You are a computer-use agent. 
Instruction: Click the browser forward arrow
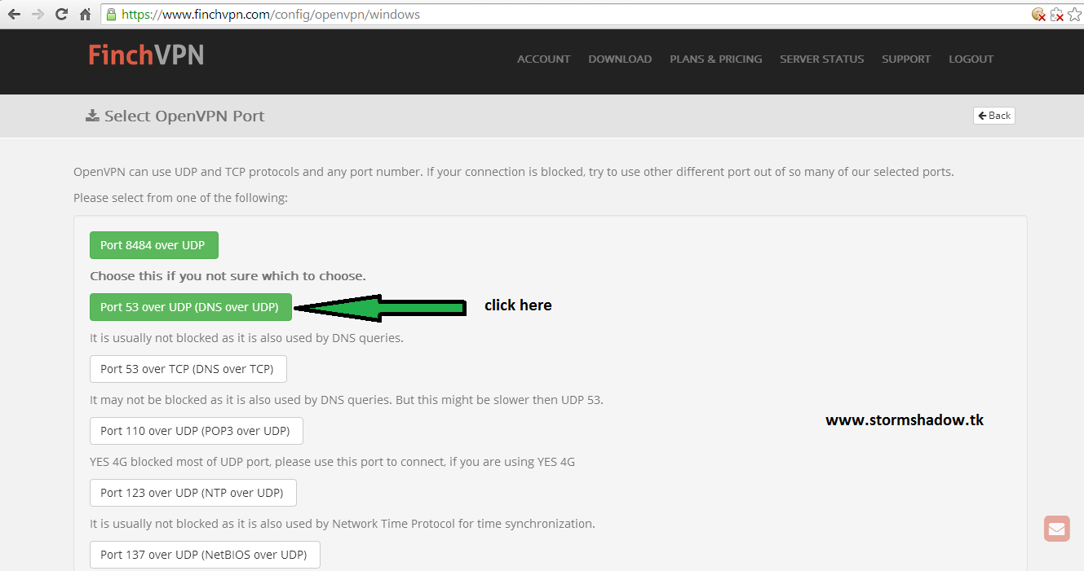38,14
